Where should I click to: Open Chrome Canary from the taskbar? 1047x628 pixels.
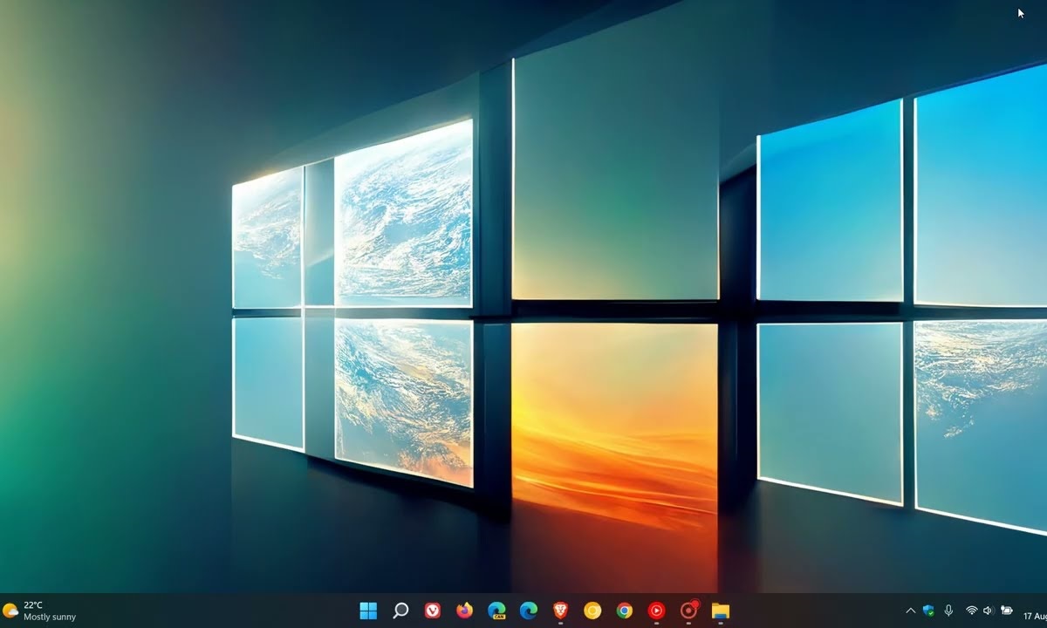[x=592, y=611]
